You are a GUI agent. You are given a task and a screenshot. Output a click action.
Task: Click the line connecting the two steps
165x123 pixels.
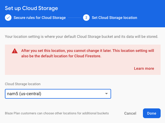point(74,18)
